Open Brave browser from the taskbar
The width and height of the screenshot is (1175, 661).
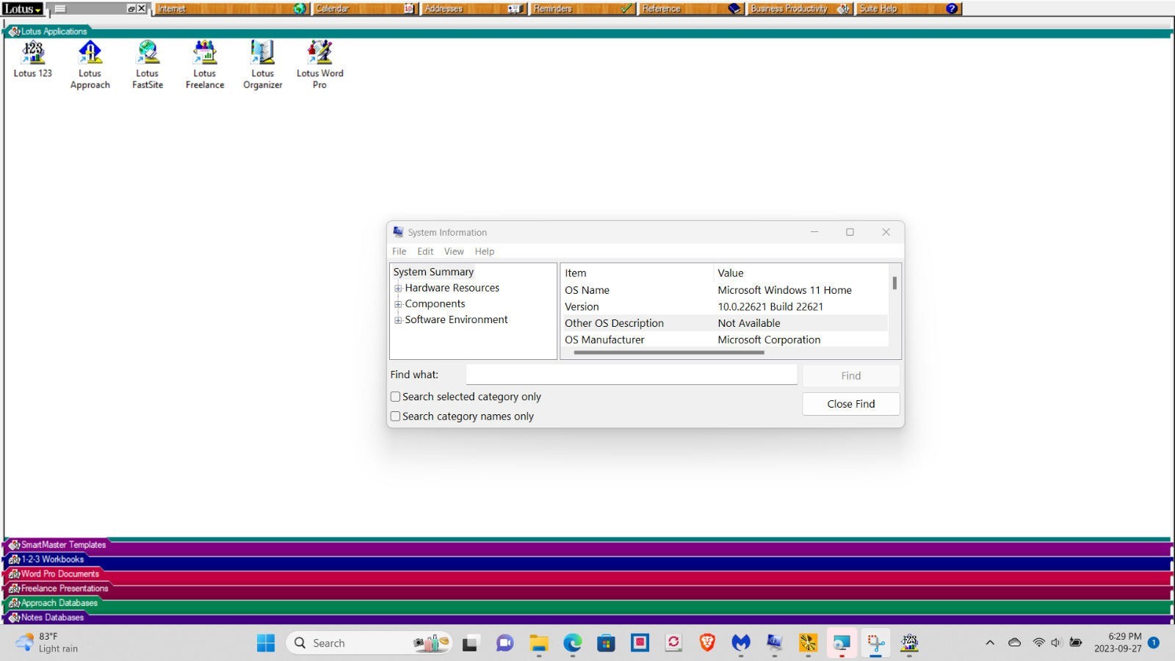pyautogui.click(x=707, y=643)
